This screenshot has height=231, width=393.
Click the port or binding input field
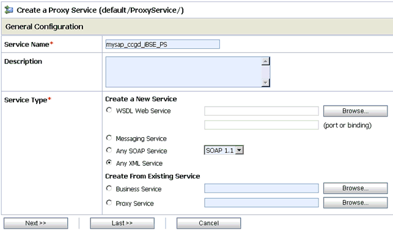tap(262, 125)
